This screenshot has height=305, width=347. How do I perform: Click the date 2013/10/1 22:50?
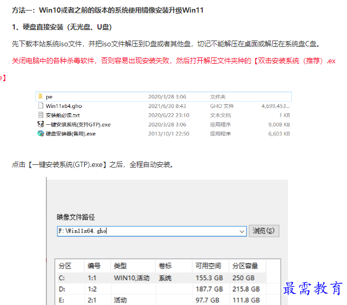168,134
